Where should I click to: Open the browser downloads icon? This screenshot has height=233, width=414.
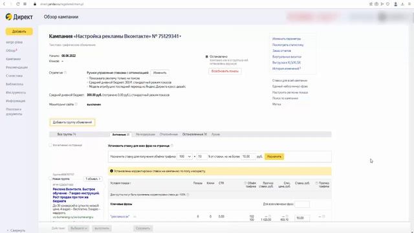(402, 4)
